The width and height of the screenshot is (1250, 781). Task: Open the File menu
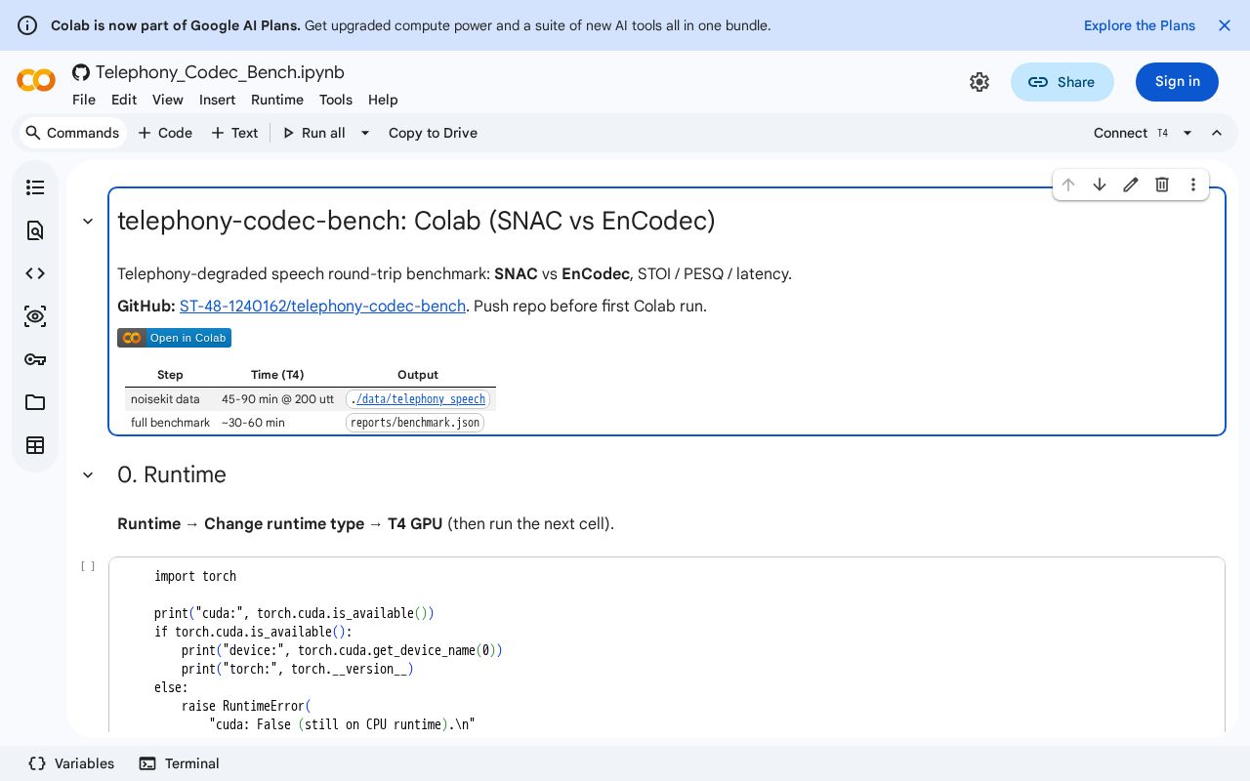coord(84,100)
